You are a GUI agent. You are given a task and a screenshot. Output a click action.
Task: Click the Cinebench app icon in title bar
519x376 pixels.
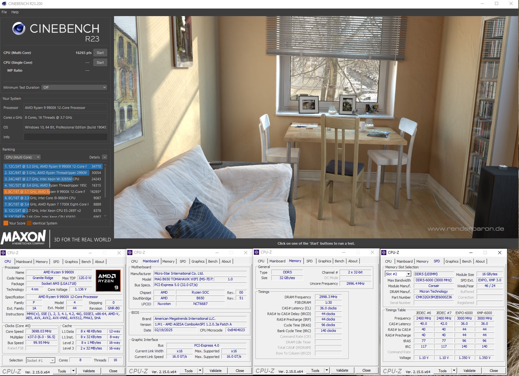tap(4, 3)
